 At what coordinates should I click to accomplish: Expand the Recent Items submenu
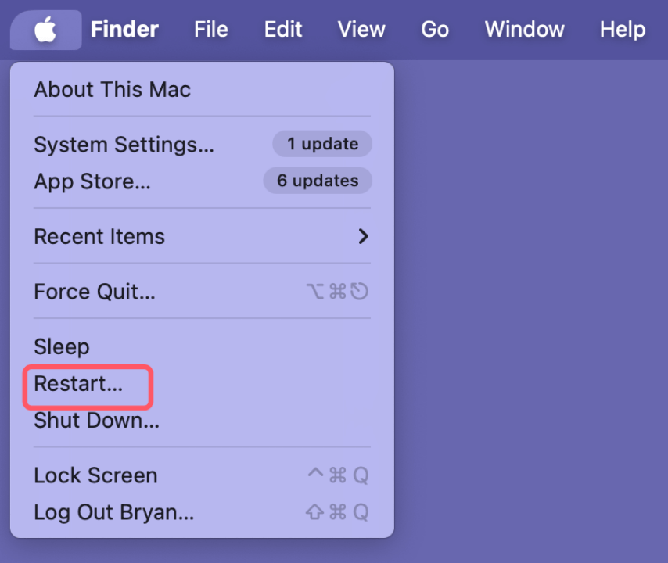click(99, 236)
